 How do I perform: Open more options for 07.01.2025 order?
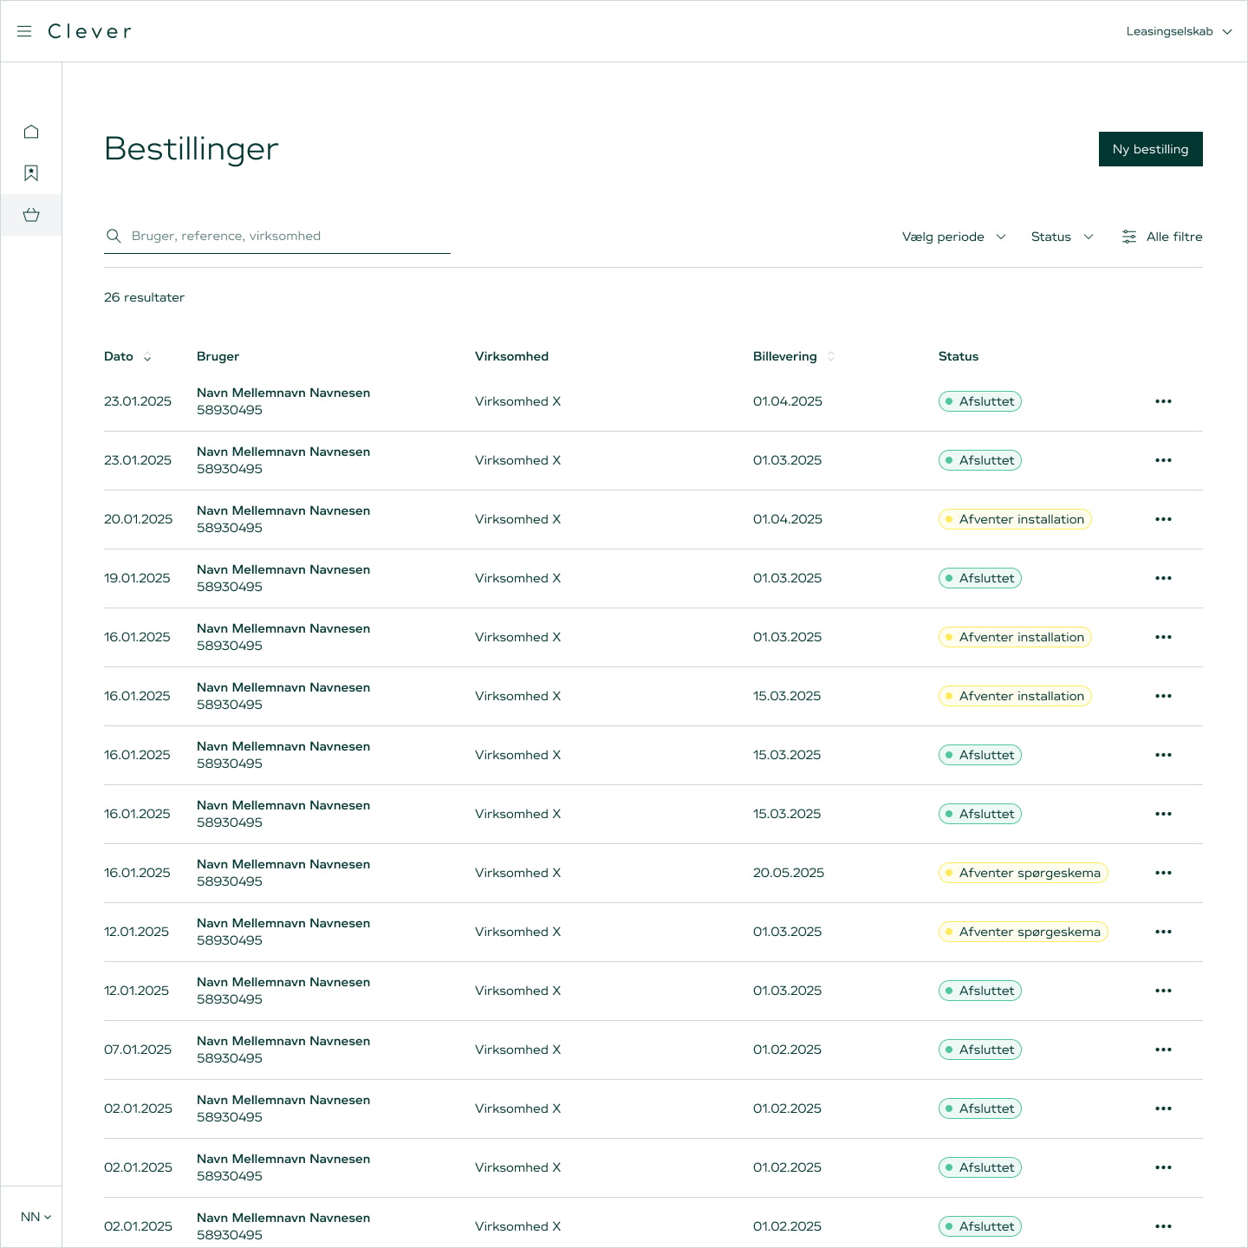click(x=1163, y=1050)
